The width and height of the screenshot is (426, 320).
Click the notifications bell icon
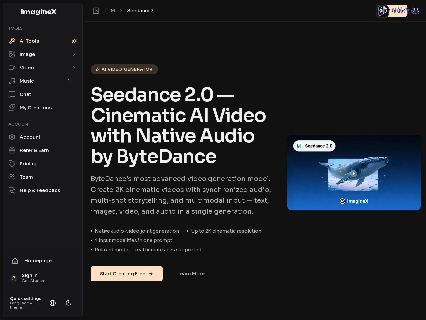coord(416,11)
